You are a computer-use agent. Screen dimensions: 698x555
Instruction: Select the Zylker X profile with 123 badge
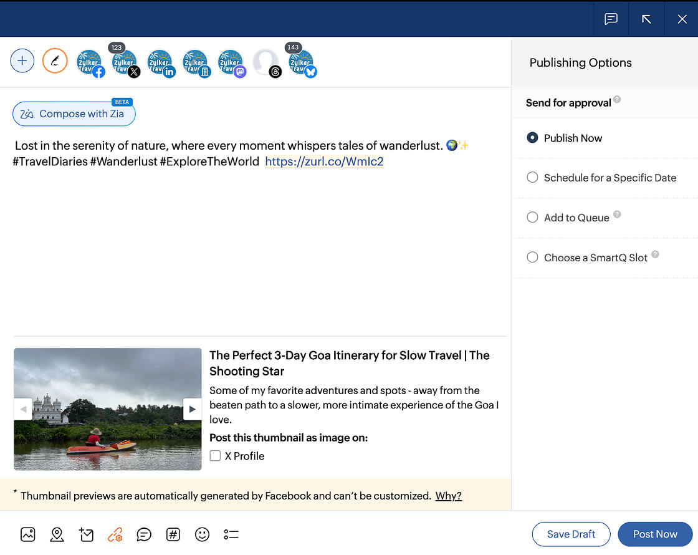[x=125, y=63]
